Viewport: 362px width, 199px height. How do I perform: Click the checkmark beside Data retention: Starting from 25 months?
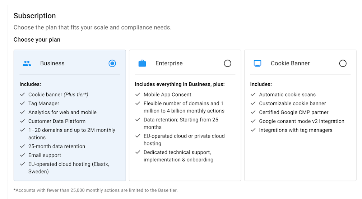(x=138, y=120)
